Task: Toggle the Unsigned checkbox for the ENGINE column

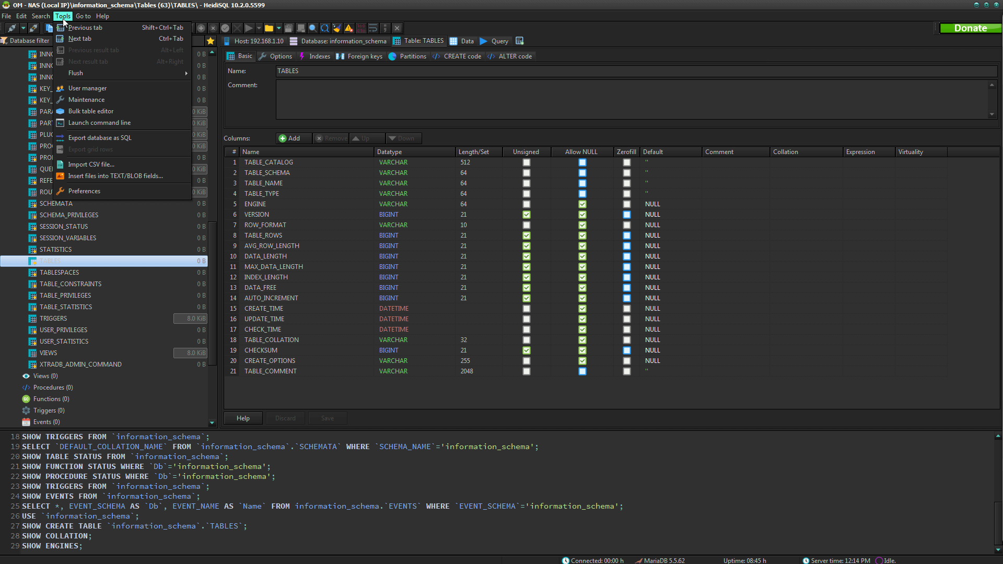Action: coord(526,204)
